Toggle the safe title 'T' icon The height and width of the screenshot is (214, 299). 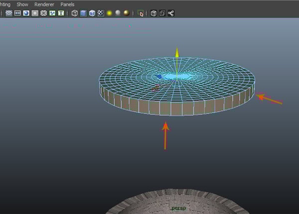(61, 13)
